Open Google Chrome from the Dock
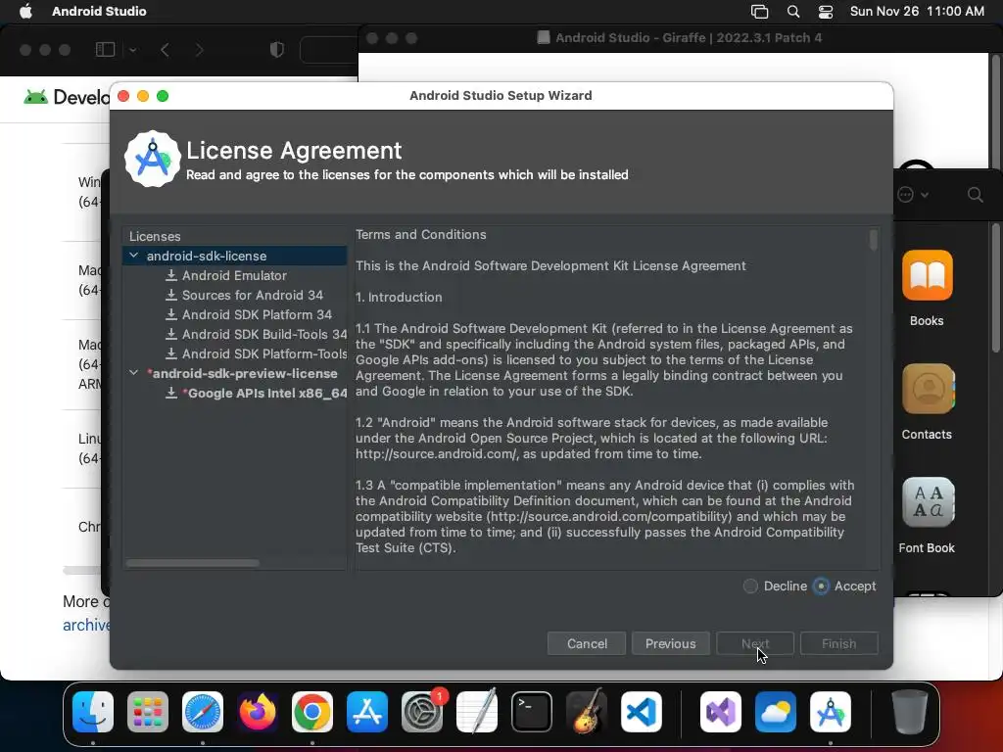Image resolution: width=1003 pixels, height=752 pixels. point(312,712)
